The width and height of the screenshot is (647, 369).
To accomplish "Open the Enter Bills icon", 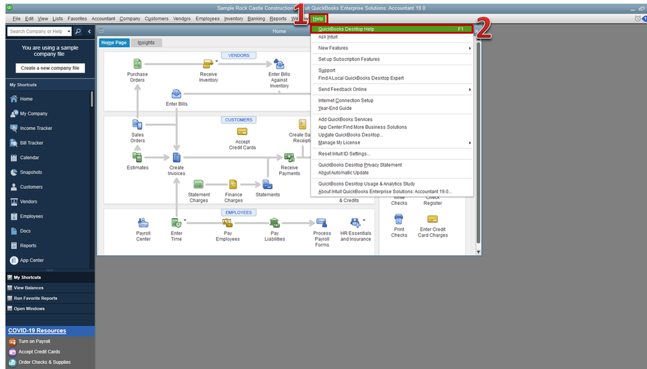I will tap(176, 94).
